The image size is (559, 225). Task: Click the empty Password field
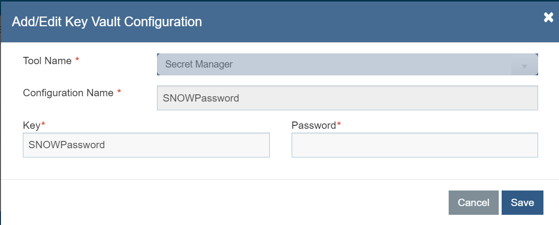(414, 145)
